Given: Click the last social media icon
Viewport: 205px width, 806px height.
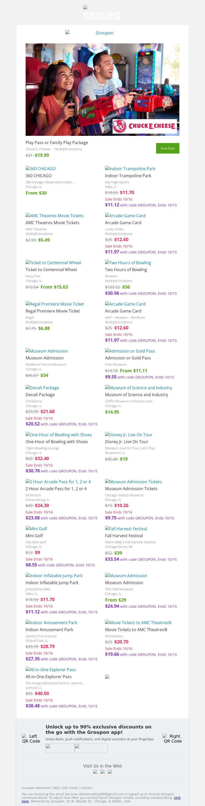Looking at the screenshot, I should click(x=110, y=772).
